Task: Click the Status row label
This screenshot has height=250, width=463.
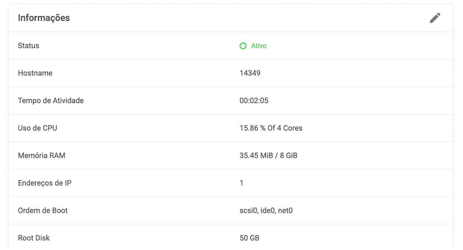Action: [29, 46]
